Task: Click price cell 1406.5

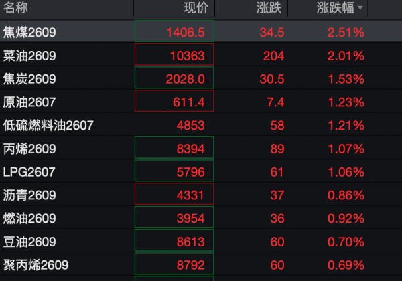Action: (174, 31)
